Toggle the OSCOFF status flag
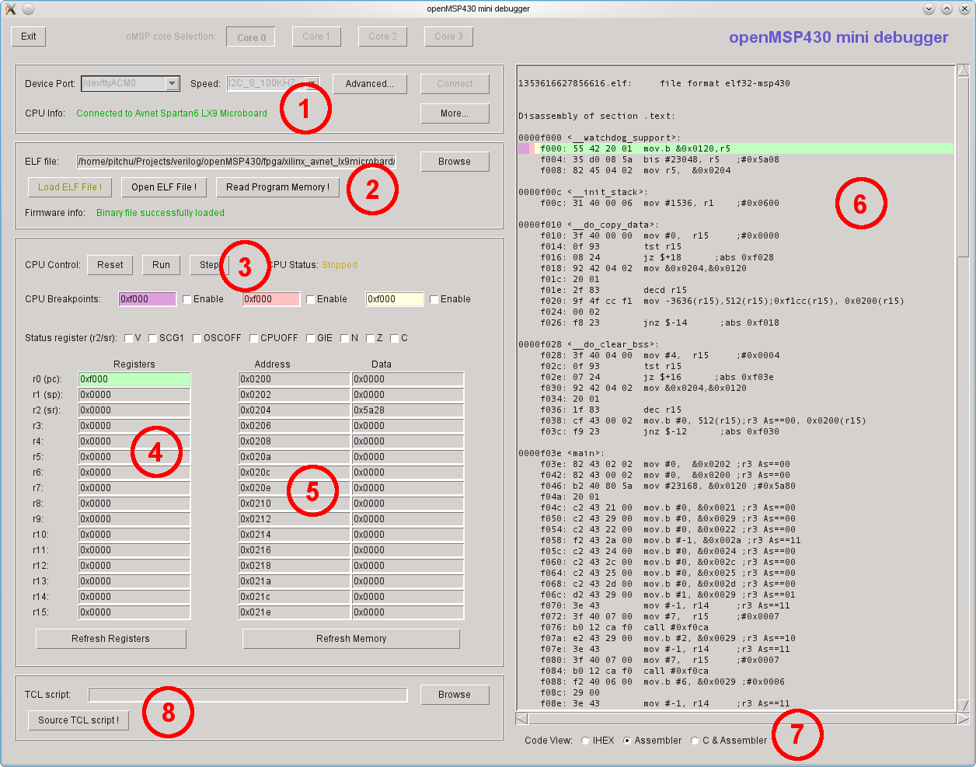This screenshot has height=767, width=976. pos(197,338)
